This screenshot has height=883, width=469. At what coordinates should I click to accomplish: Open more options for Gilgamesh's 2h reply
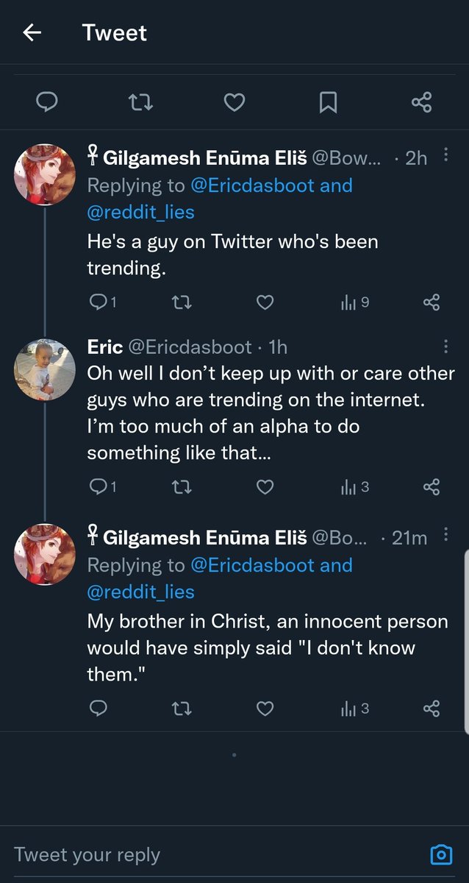[x=445, y=155]
